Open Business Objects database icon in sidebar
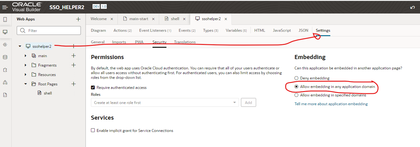Image resolution: width=420 pixels, height=147 pixels. 5,57
